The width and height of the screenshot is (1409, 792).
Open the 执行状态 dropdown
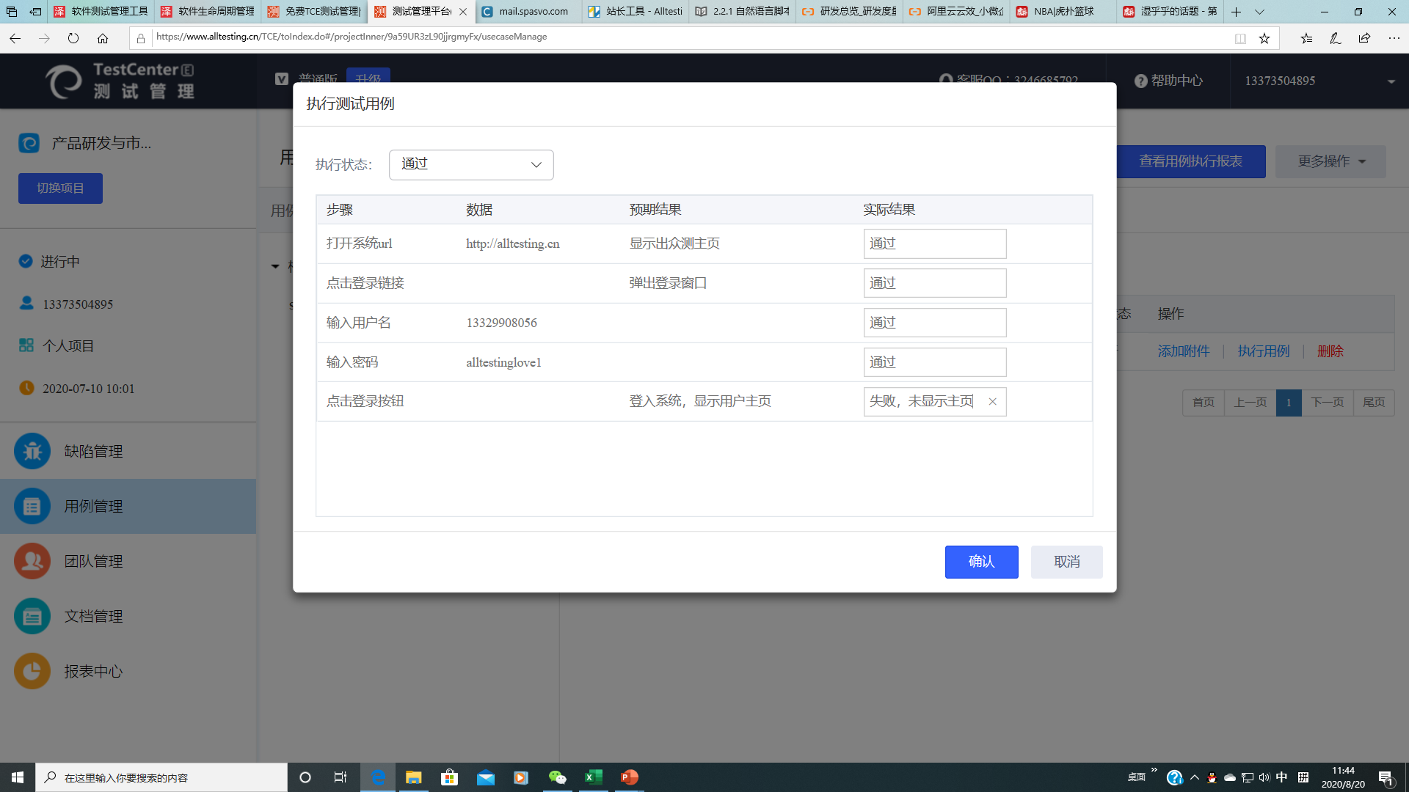point(471,164)
